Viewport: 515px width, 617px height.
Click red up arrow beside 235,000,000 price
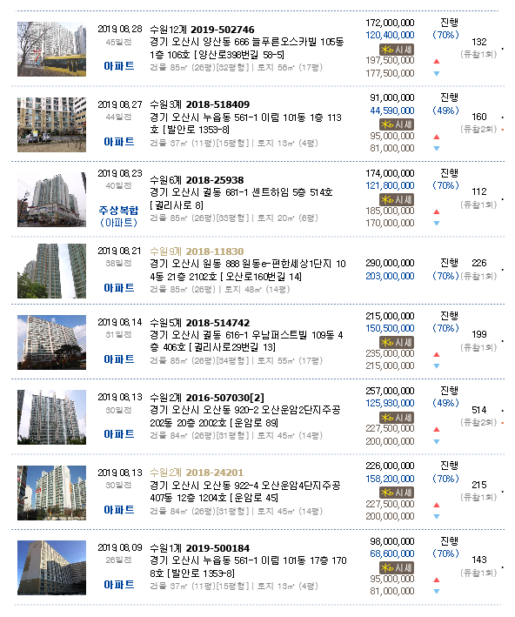(437, 354)
